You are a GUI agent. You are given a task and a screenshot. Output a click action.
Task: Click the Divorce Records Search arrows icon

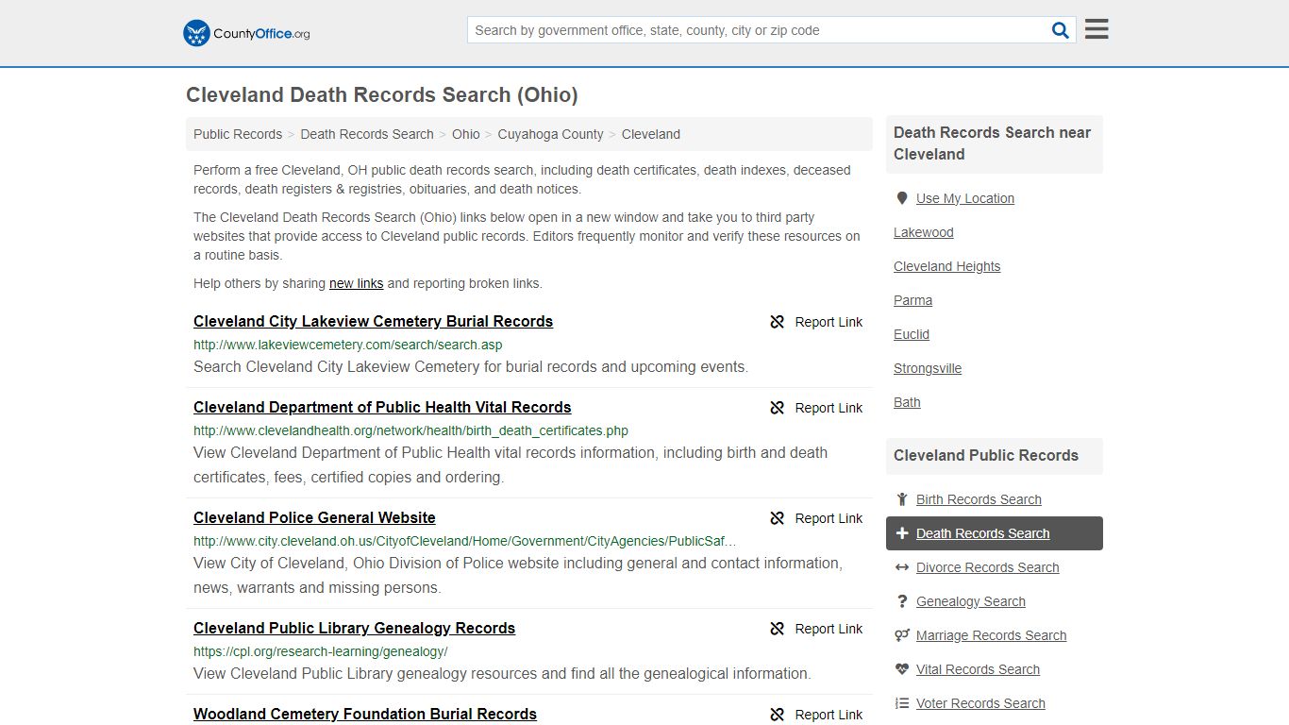(x=902, y=567)
